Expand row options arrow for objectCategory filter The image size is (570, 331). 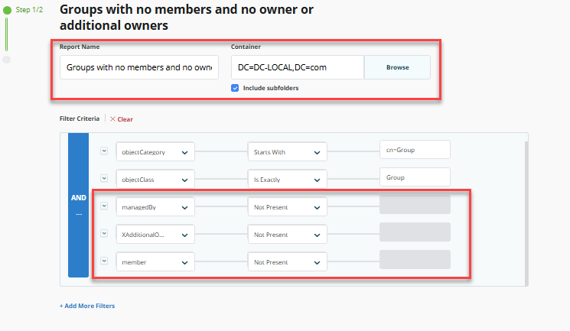pos(104,151)
